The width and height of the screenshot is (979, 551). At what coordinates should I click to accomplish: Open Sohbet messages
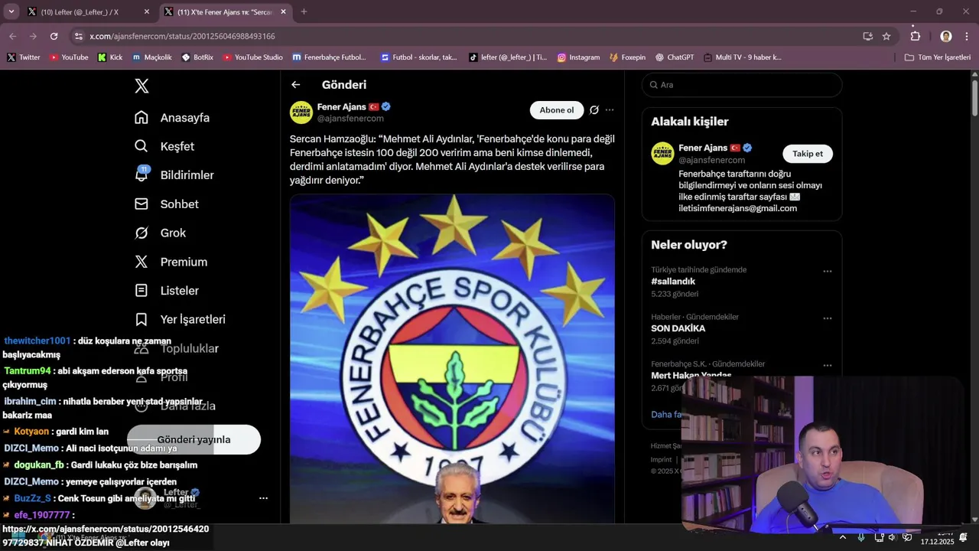click(167, 204)
